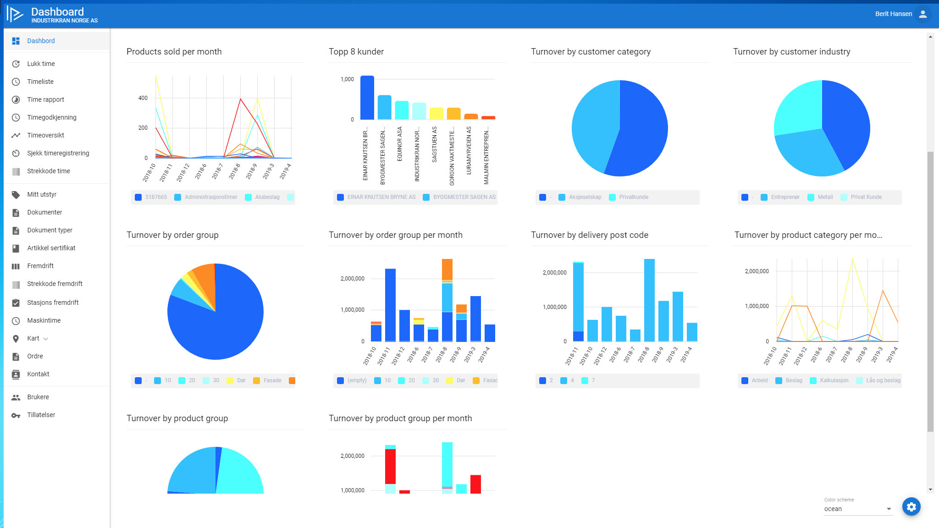The image size is (939, 528).
Task: Select the Timeliste clock icon
Action: pos(16,82)
